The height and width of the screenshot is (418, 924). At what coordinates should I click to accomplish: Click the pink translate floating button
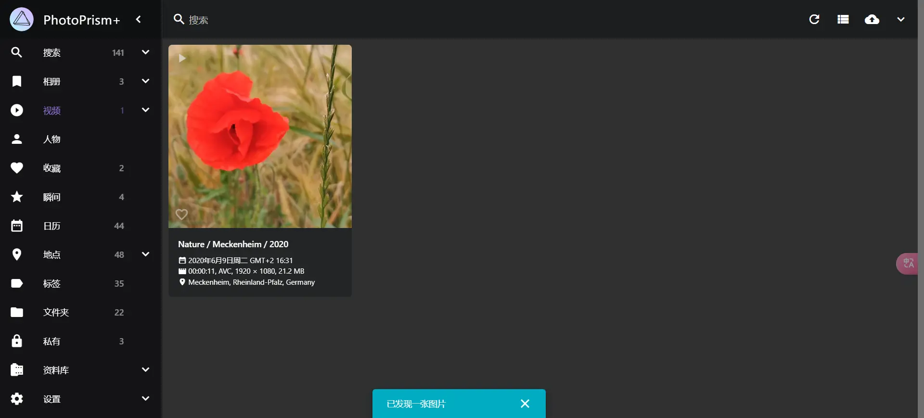pyautogui.click(x=907, y=264)
